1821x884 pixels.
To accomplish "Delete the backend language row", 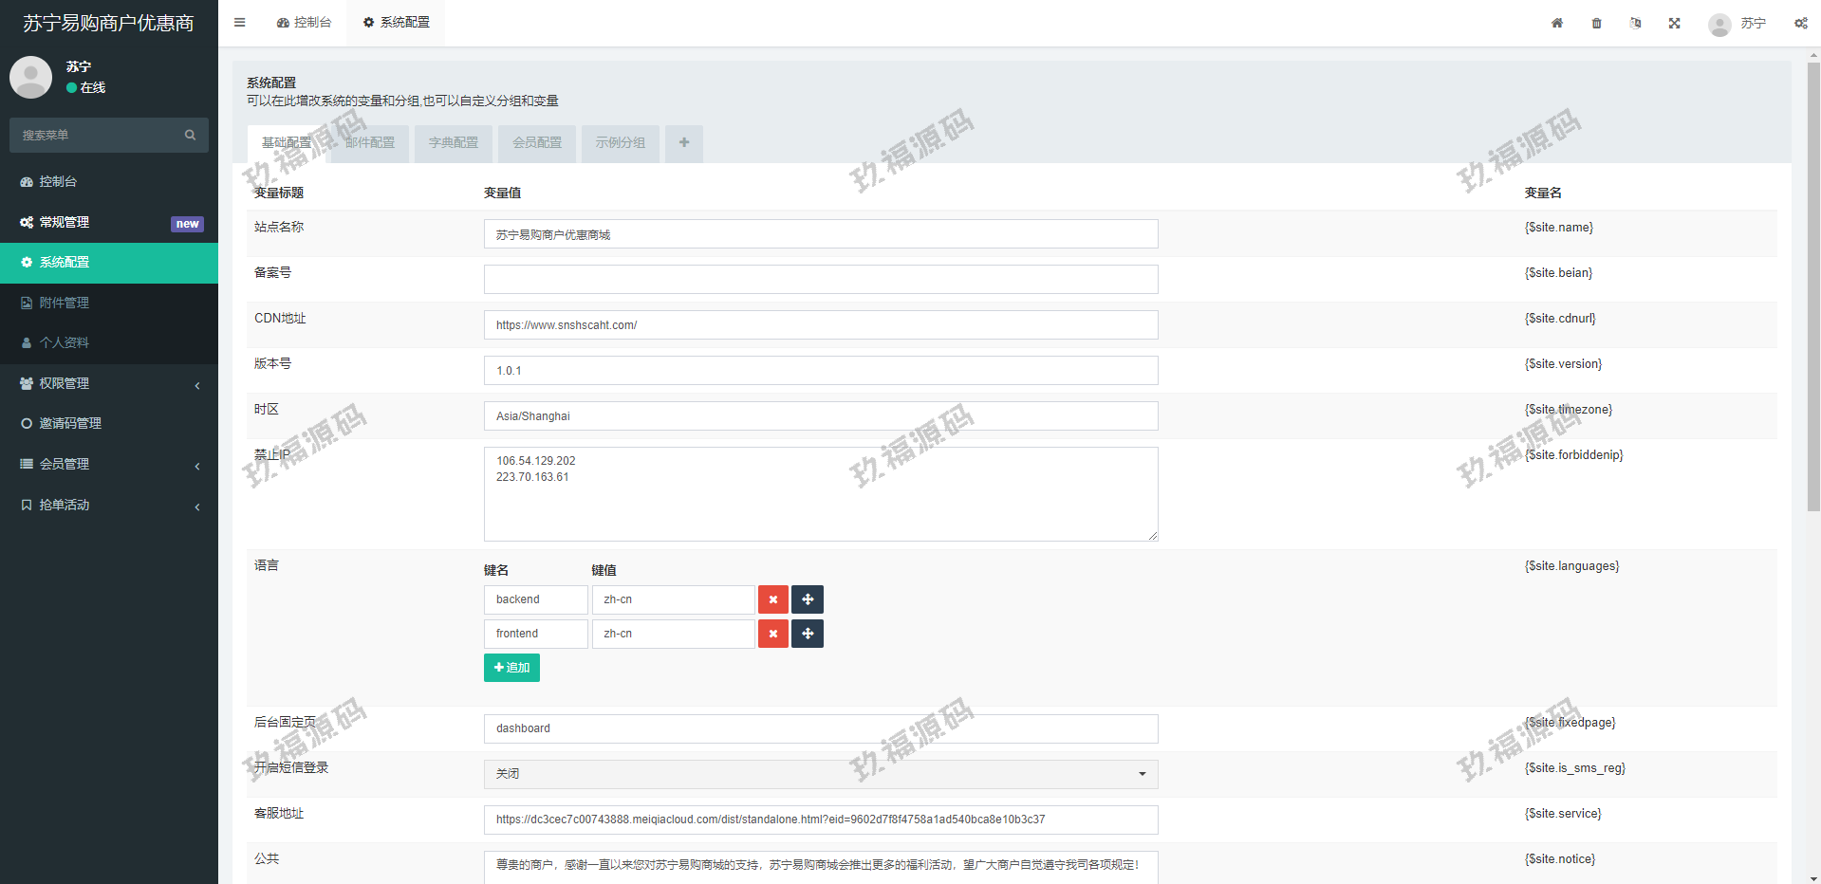I will pos(772,599).
